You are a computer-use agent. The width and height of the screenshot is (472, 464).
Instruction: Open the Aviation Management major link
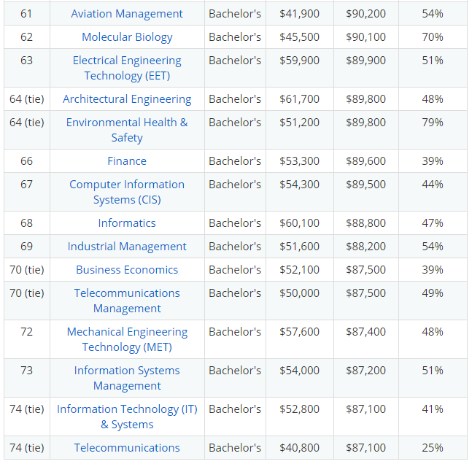tap(127, 14)
